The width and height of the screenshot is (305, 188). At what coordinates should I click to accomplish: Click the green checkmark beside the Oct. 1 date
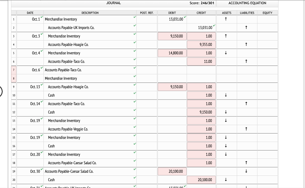(x=41, y=17)
